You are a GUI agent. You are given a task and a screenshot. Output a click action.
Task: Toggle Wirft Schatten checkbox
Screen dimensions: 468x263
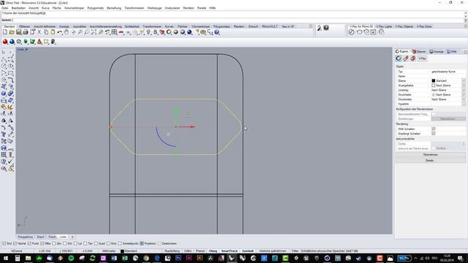(x=434, y=129)
